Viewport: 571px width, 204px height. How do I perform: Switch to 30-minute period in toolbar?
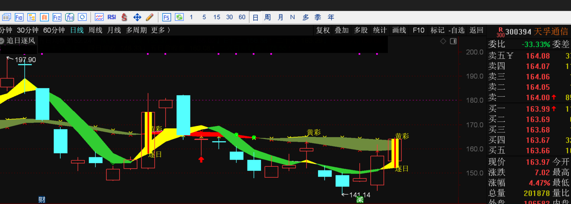click(229, 17)
